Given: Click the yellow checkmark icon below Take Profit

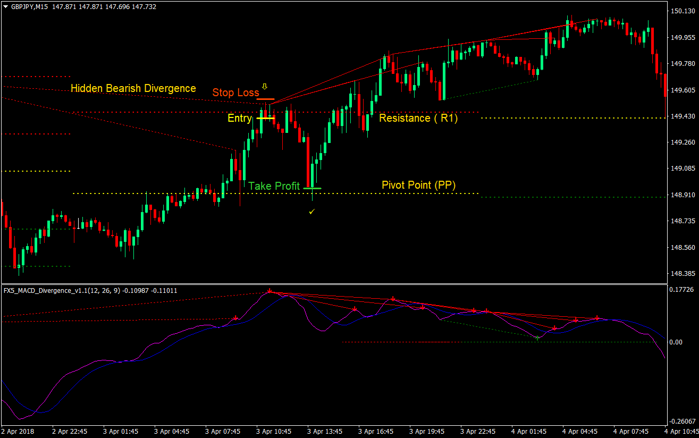Looking at the screenshot, I should point(311,211).
